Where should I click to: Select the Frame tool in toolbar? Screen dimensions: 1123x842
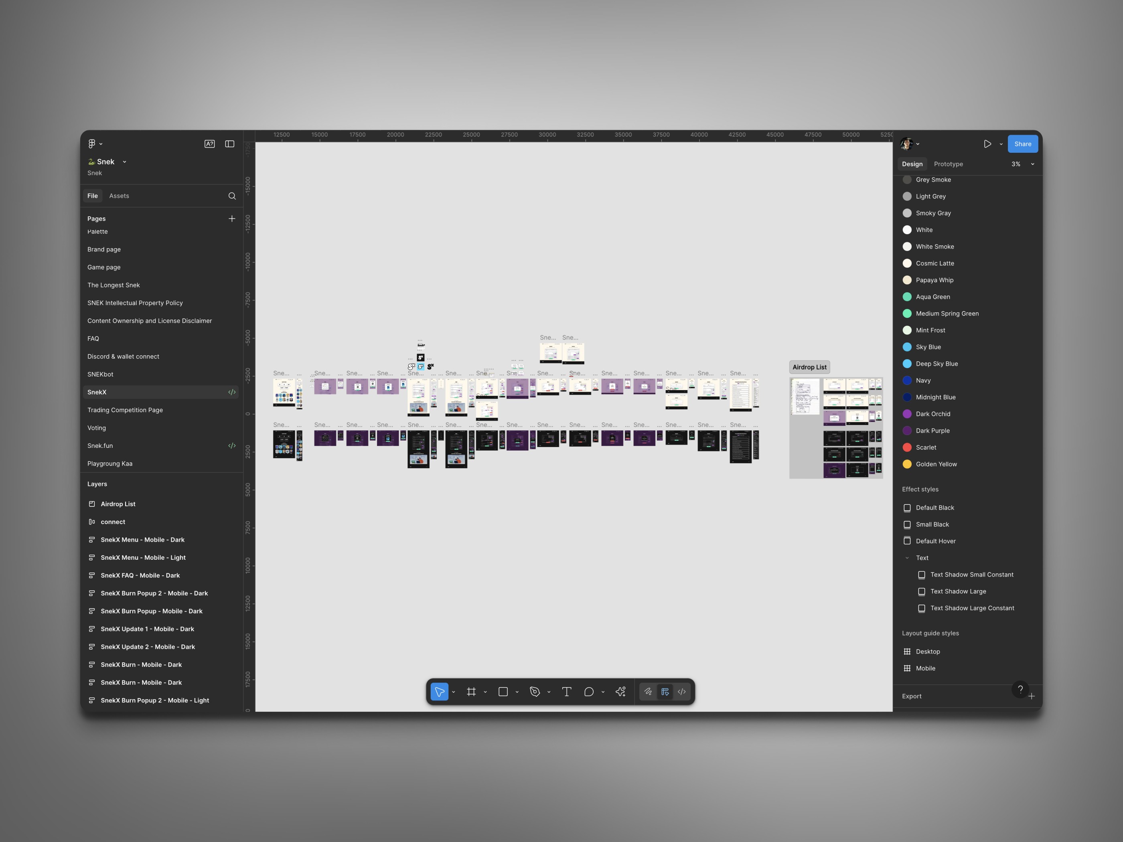(471, 692)
